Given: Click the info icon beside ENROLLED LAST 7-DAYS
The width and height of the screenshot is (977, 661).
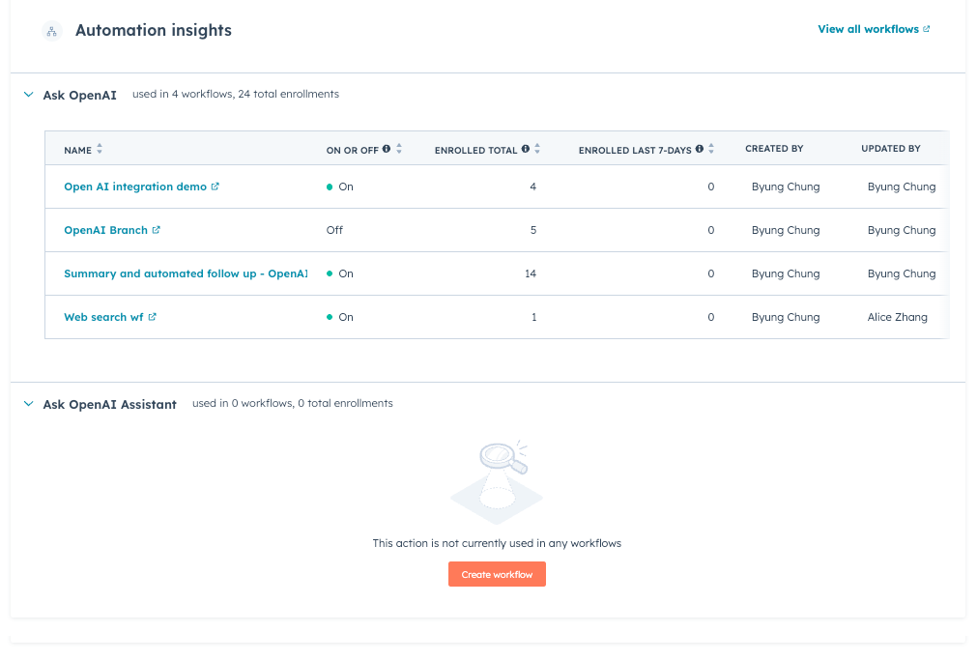Looking at the screenshot, I should [699, 150].
